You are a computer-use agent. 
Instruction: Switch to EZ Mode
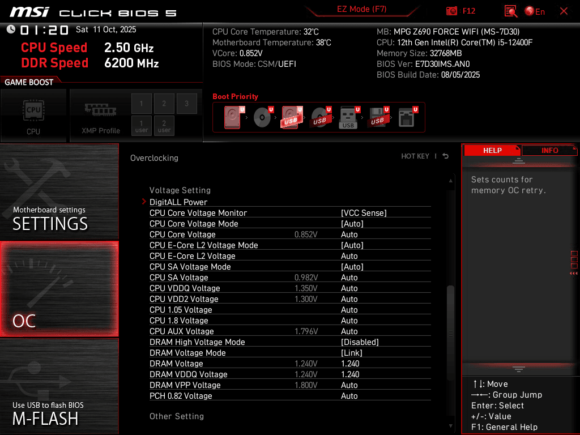[x=361, y=9]
